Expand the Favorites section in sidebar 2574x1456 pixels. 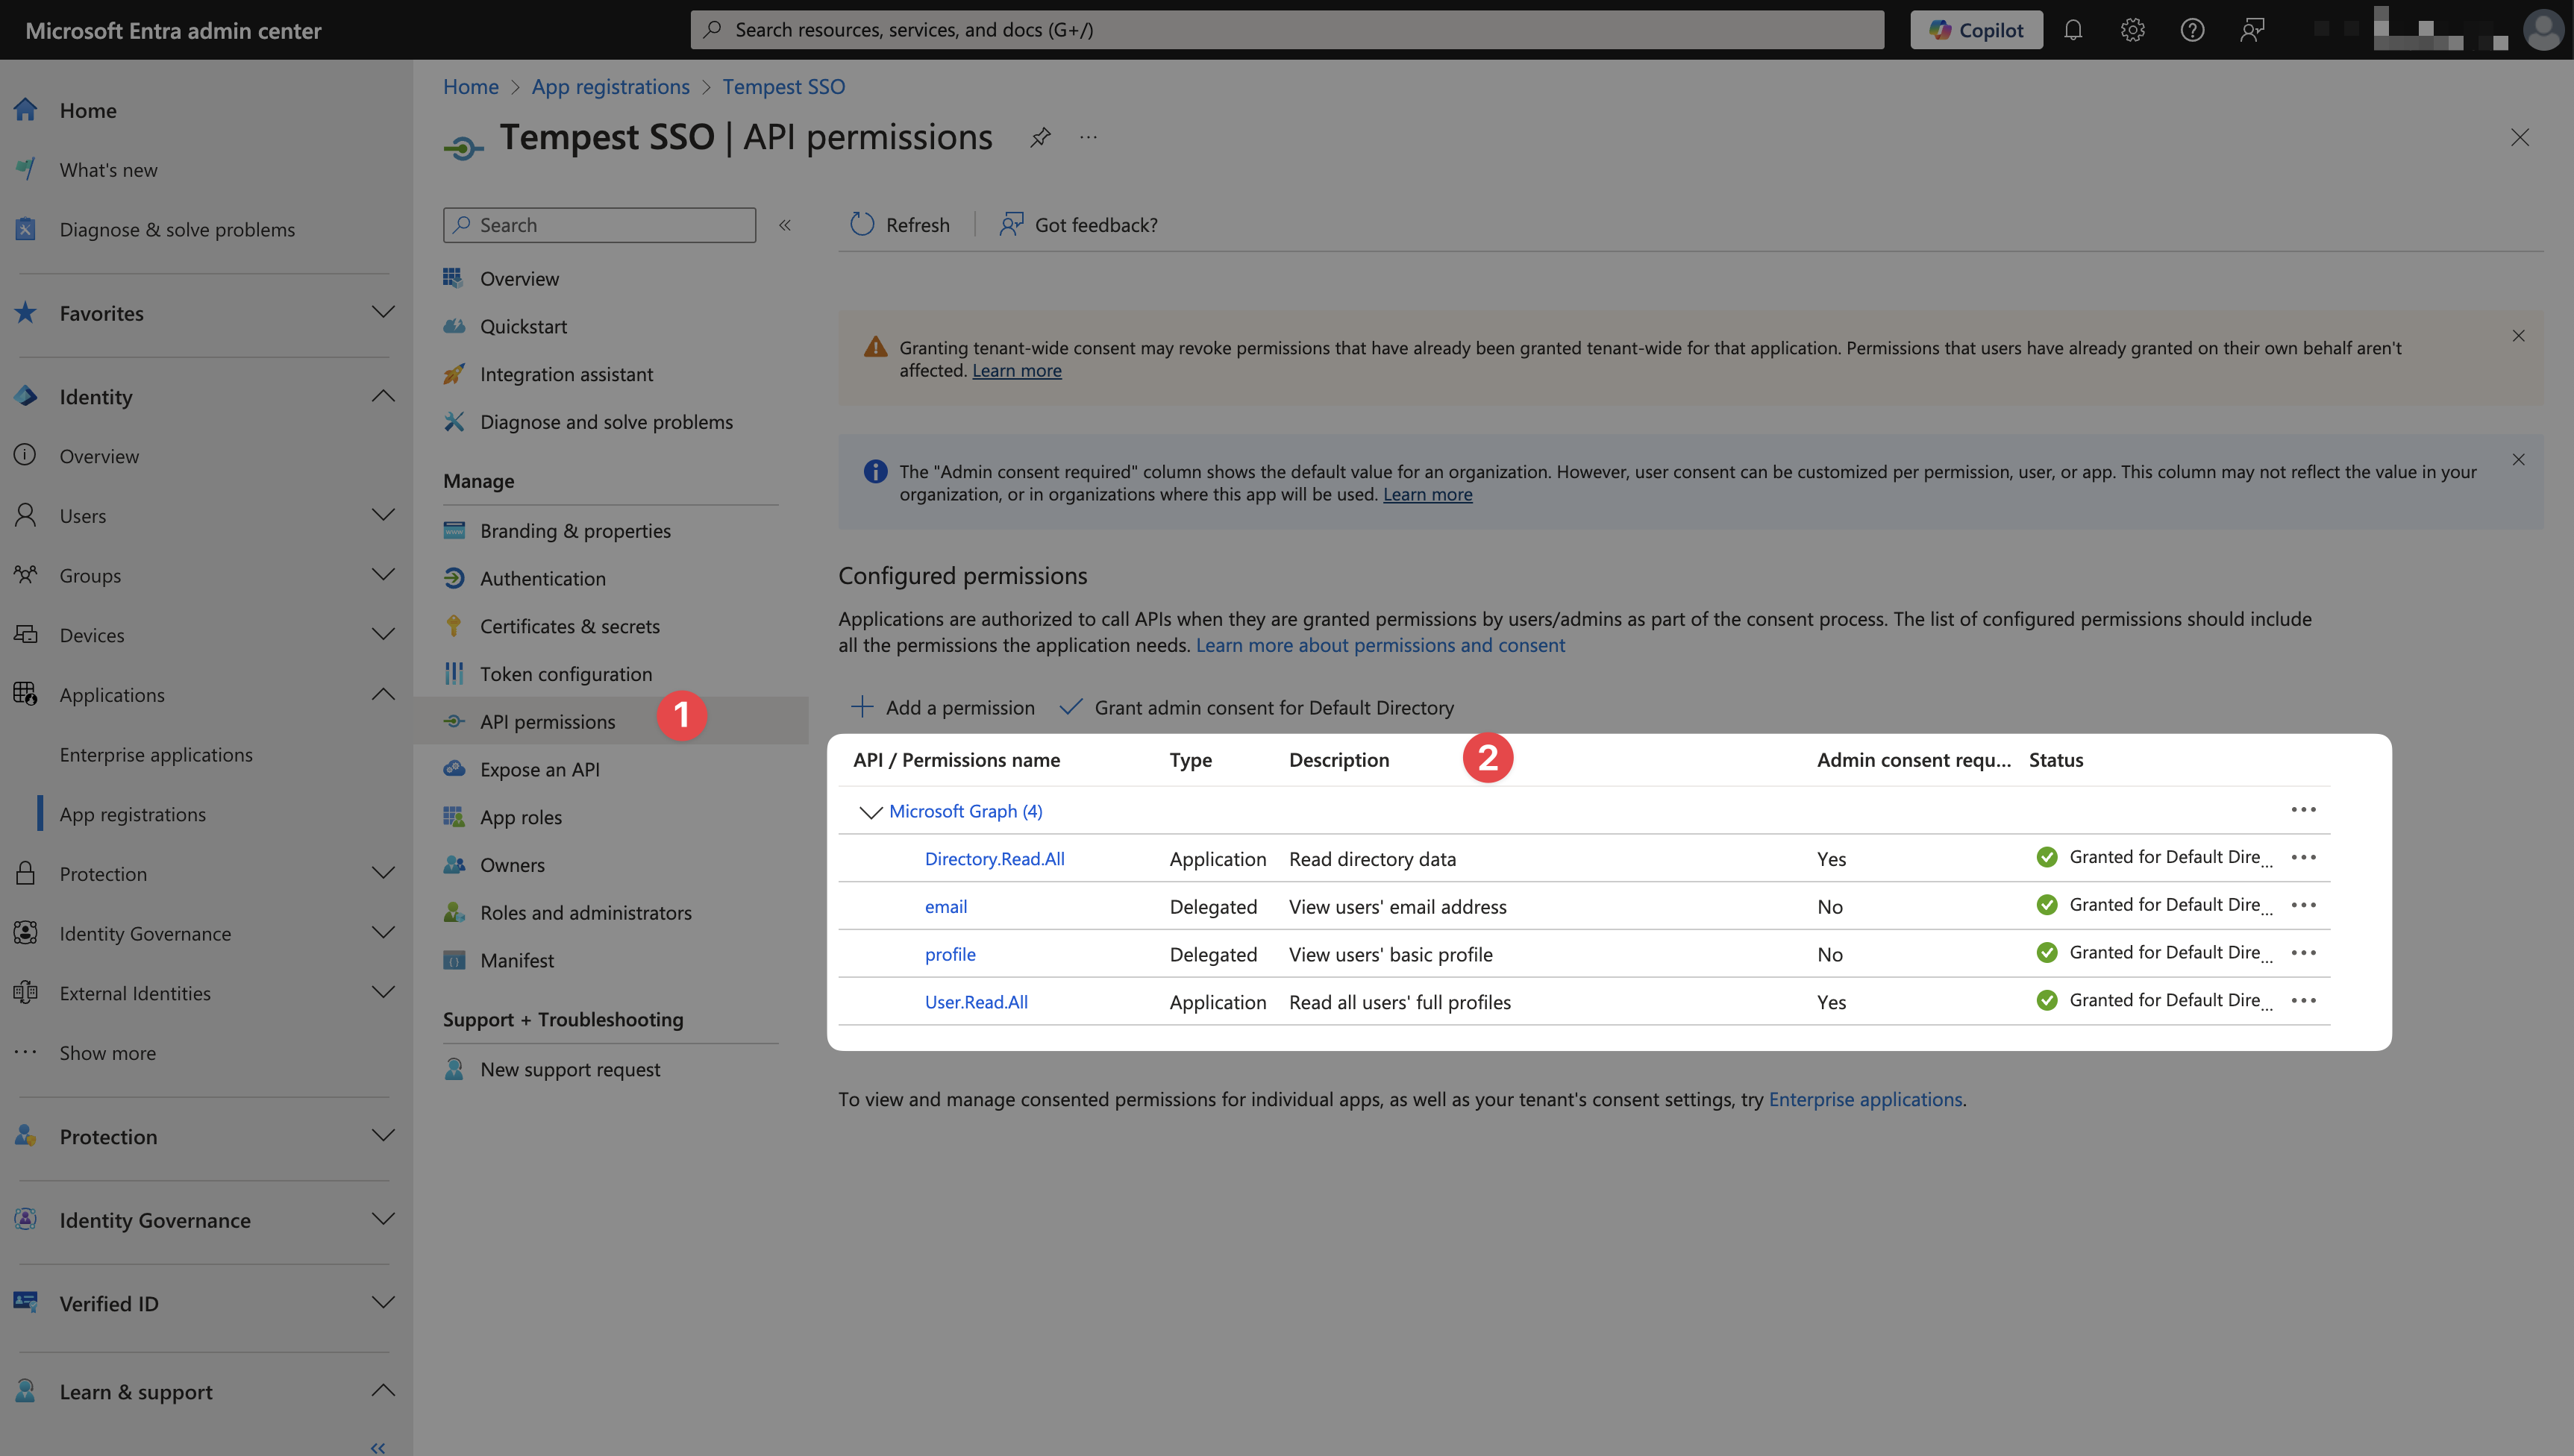pyautogui.click(x=382, y=313)
